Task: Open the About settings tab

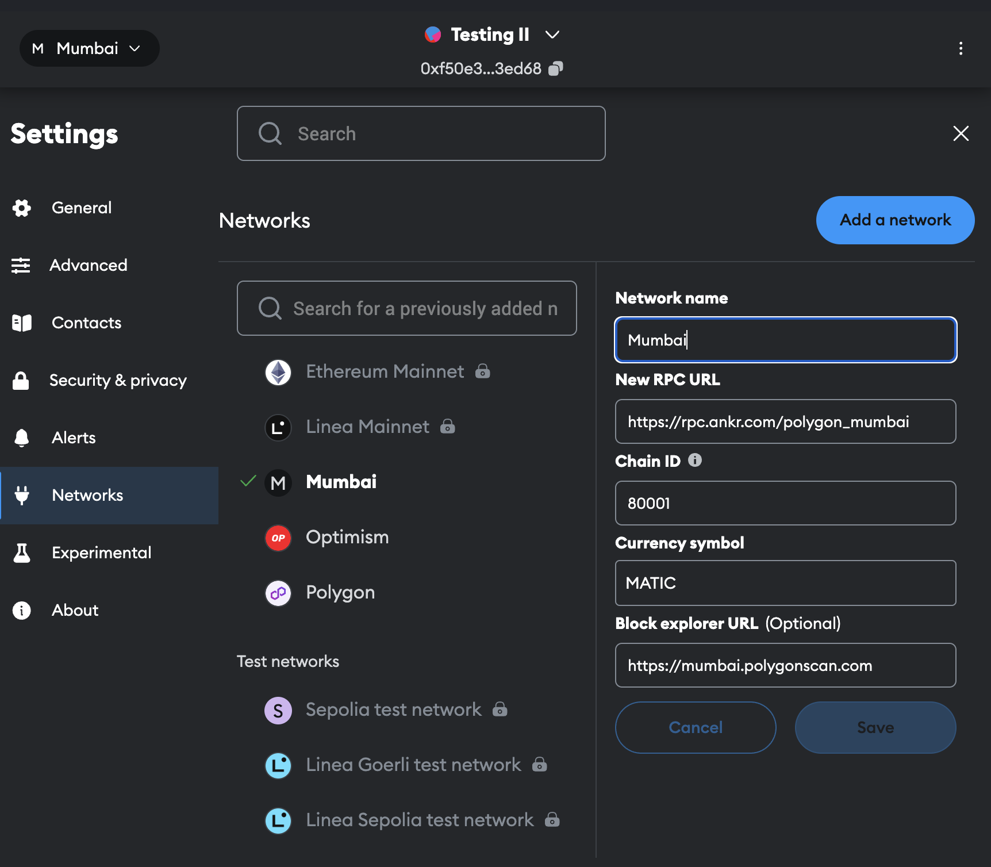Action: click(109, 610)
